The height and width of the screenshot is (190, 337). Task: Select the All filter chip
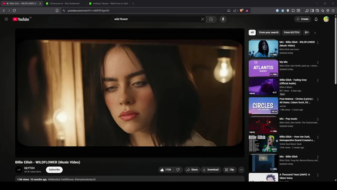click(x=252, y=32)
